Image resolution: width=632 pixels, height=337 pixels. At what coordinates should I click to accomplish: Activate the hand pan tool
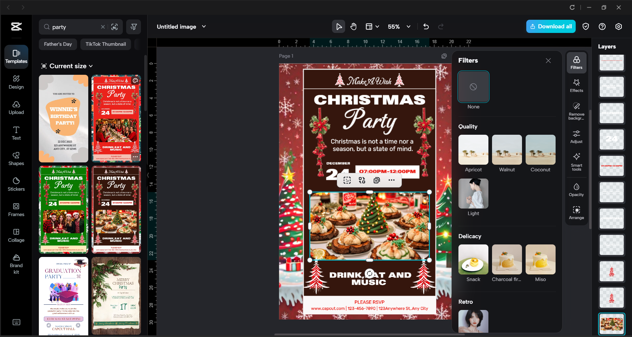click(x=353, y=26)
